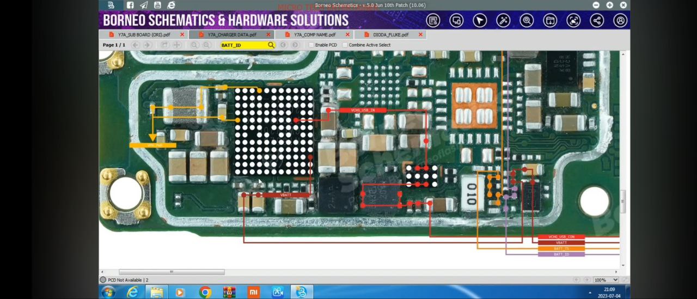
Task: Open the user account profile icon
Action: pos(620,21)
